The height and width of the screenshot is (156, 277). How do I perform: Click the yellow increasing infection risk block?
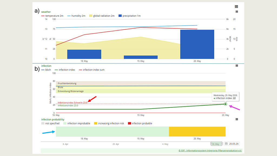197,132
